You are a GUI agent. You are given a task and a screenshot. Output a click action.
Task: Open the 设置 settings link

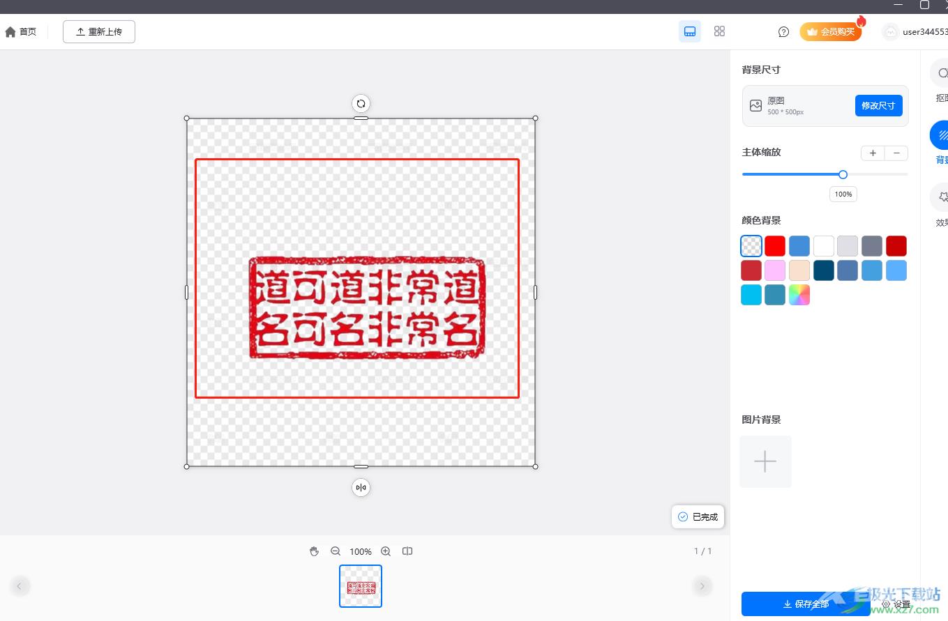click(x=896, y=604)
